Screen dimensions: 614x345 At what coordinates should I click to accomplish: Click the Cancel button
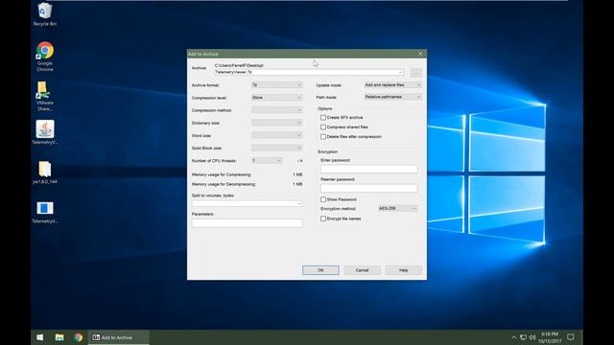click(x=362, y=270)
